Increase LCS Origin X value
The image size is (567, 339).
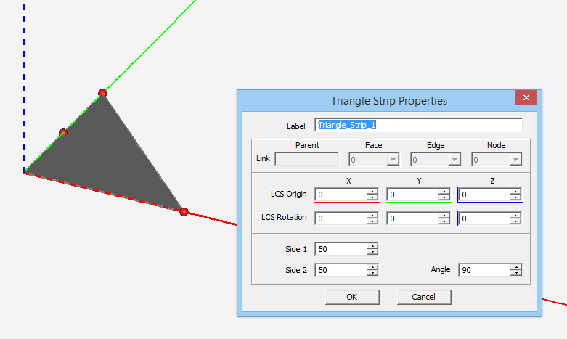[x=372, y=192]
